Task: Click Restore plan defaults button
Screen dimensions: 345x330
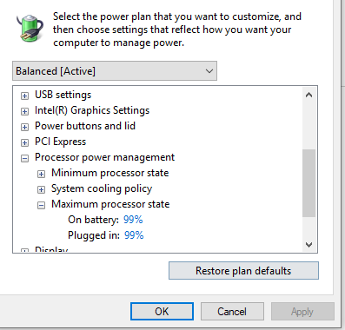Action: pos(243,271)
